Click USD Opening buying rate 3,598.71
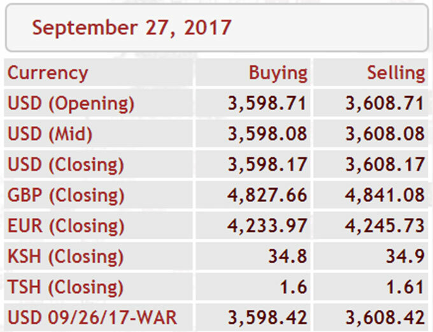This screenshot has width=433, height=332. (267, 104)
